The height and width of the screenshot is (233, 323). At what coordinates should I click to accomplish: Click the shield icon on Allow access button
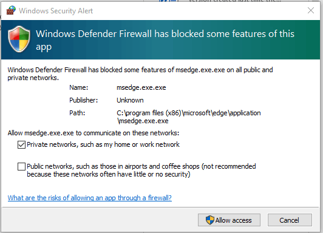(210, 220)
